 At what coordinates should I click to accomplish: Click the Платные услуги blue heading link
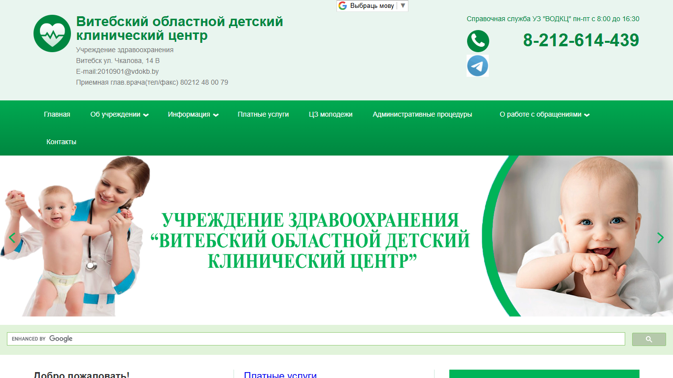280,375
